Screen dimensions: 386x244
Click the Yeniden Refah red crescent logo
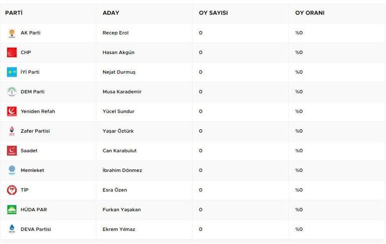point(12,111)
